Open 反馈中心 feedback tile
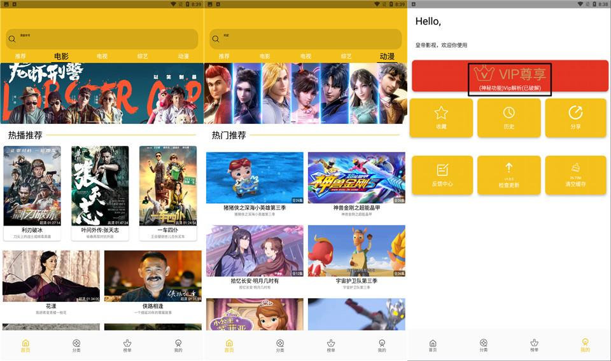 (x=442, y=175)
